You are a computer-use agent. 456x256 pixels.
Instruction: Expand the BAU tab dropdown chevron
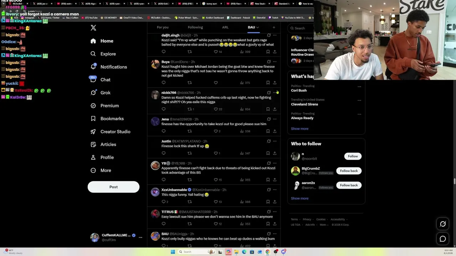click(x=258, y=27)
